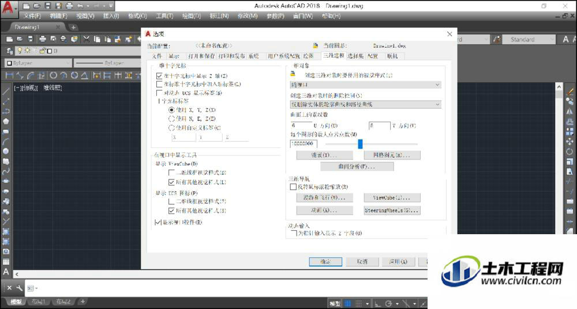Viewport: 577px width, 309px height.
Task: Click the Angular dimension tool
Action: [x=84, y=75]
